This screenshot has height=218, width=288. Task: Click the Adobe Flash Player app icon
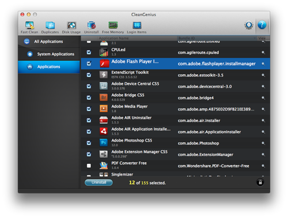(x=104, y=63)
